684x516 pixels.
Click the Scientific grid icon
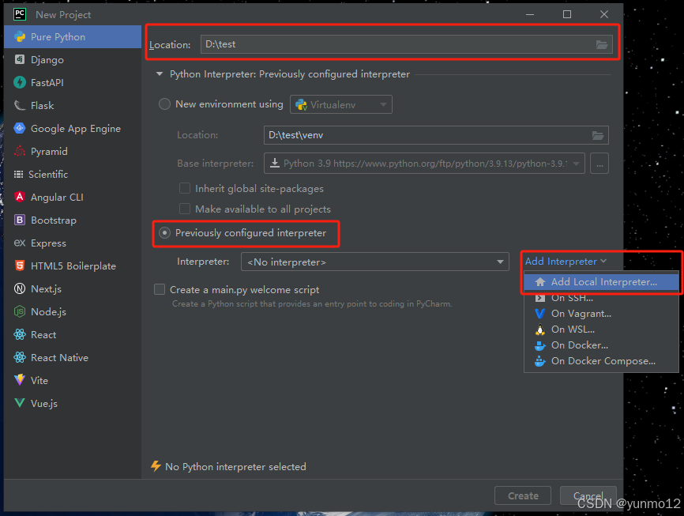coord(18,174)
